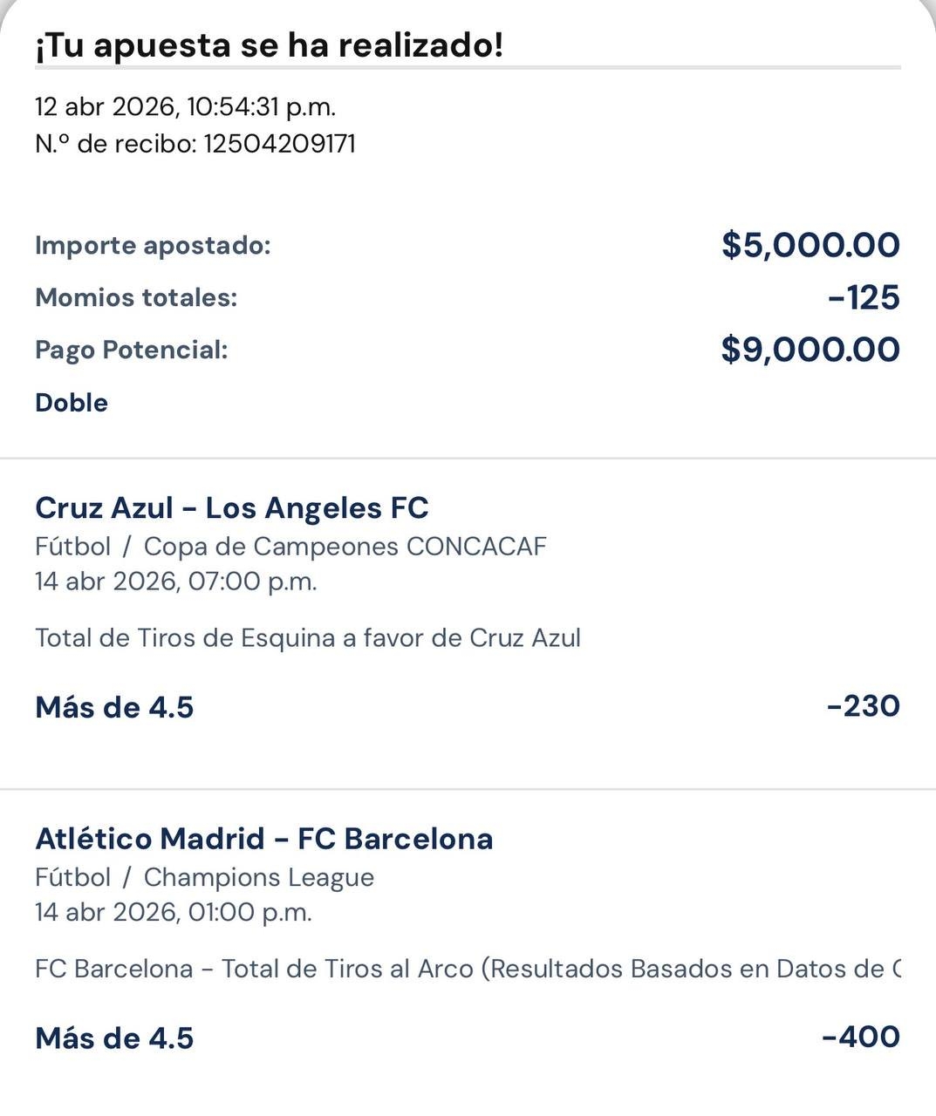Tap the -400 odds value
Viewport: 936px width, 1116px height.
pos(860,1037)
